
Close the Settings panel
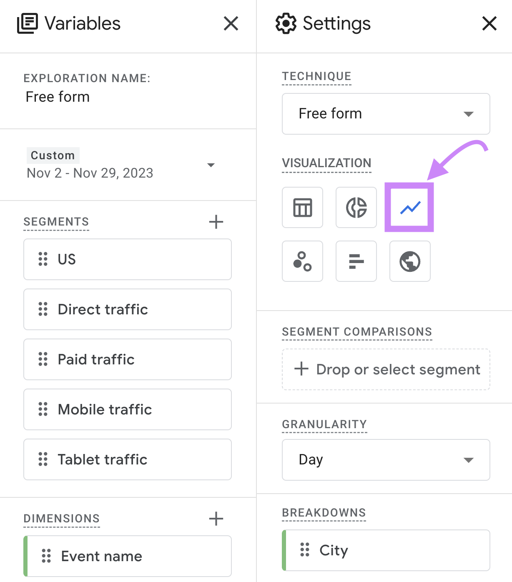tap(489, 24)
